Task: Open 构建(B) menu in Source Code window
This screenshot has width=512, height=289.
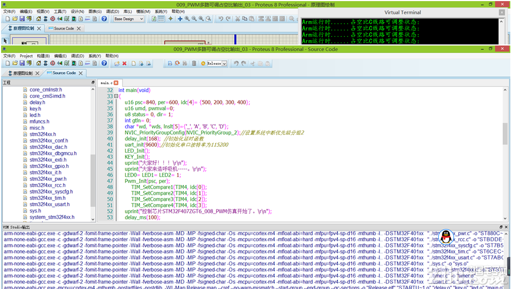Action: [x=43, y=56]
